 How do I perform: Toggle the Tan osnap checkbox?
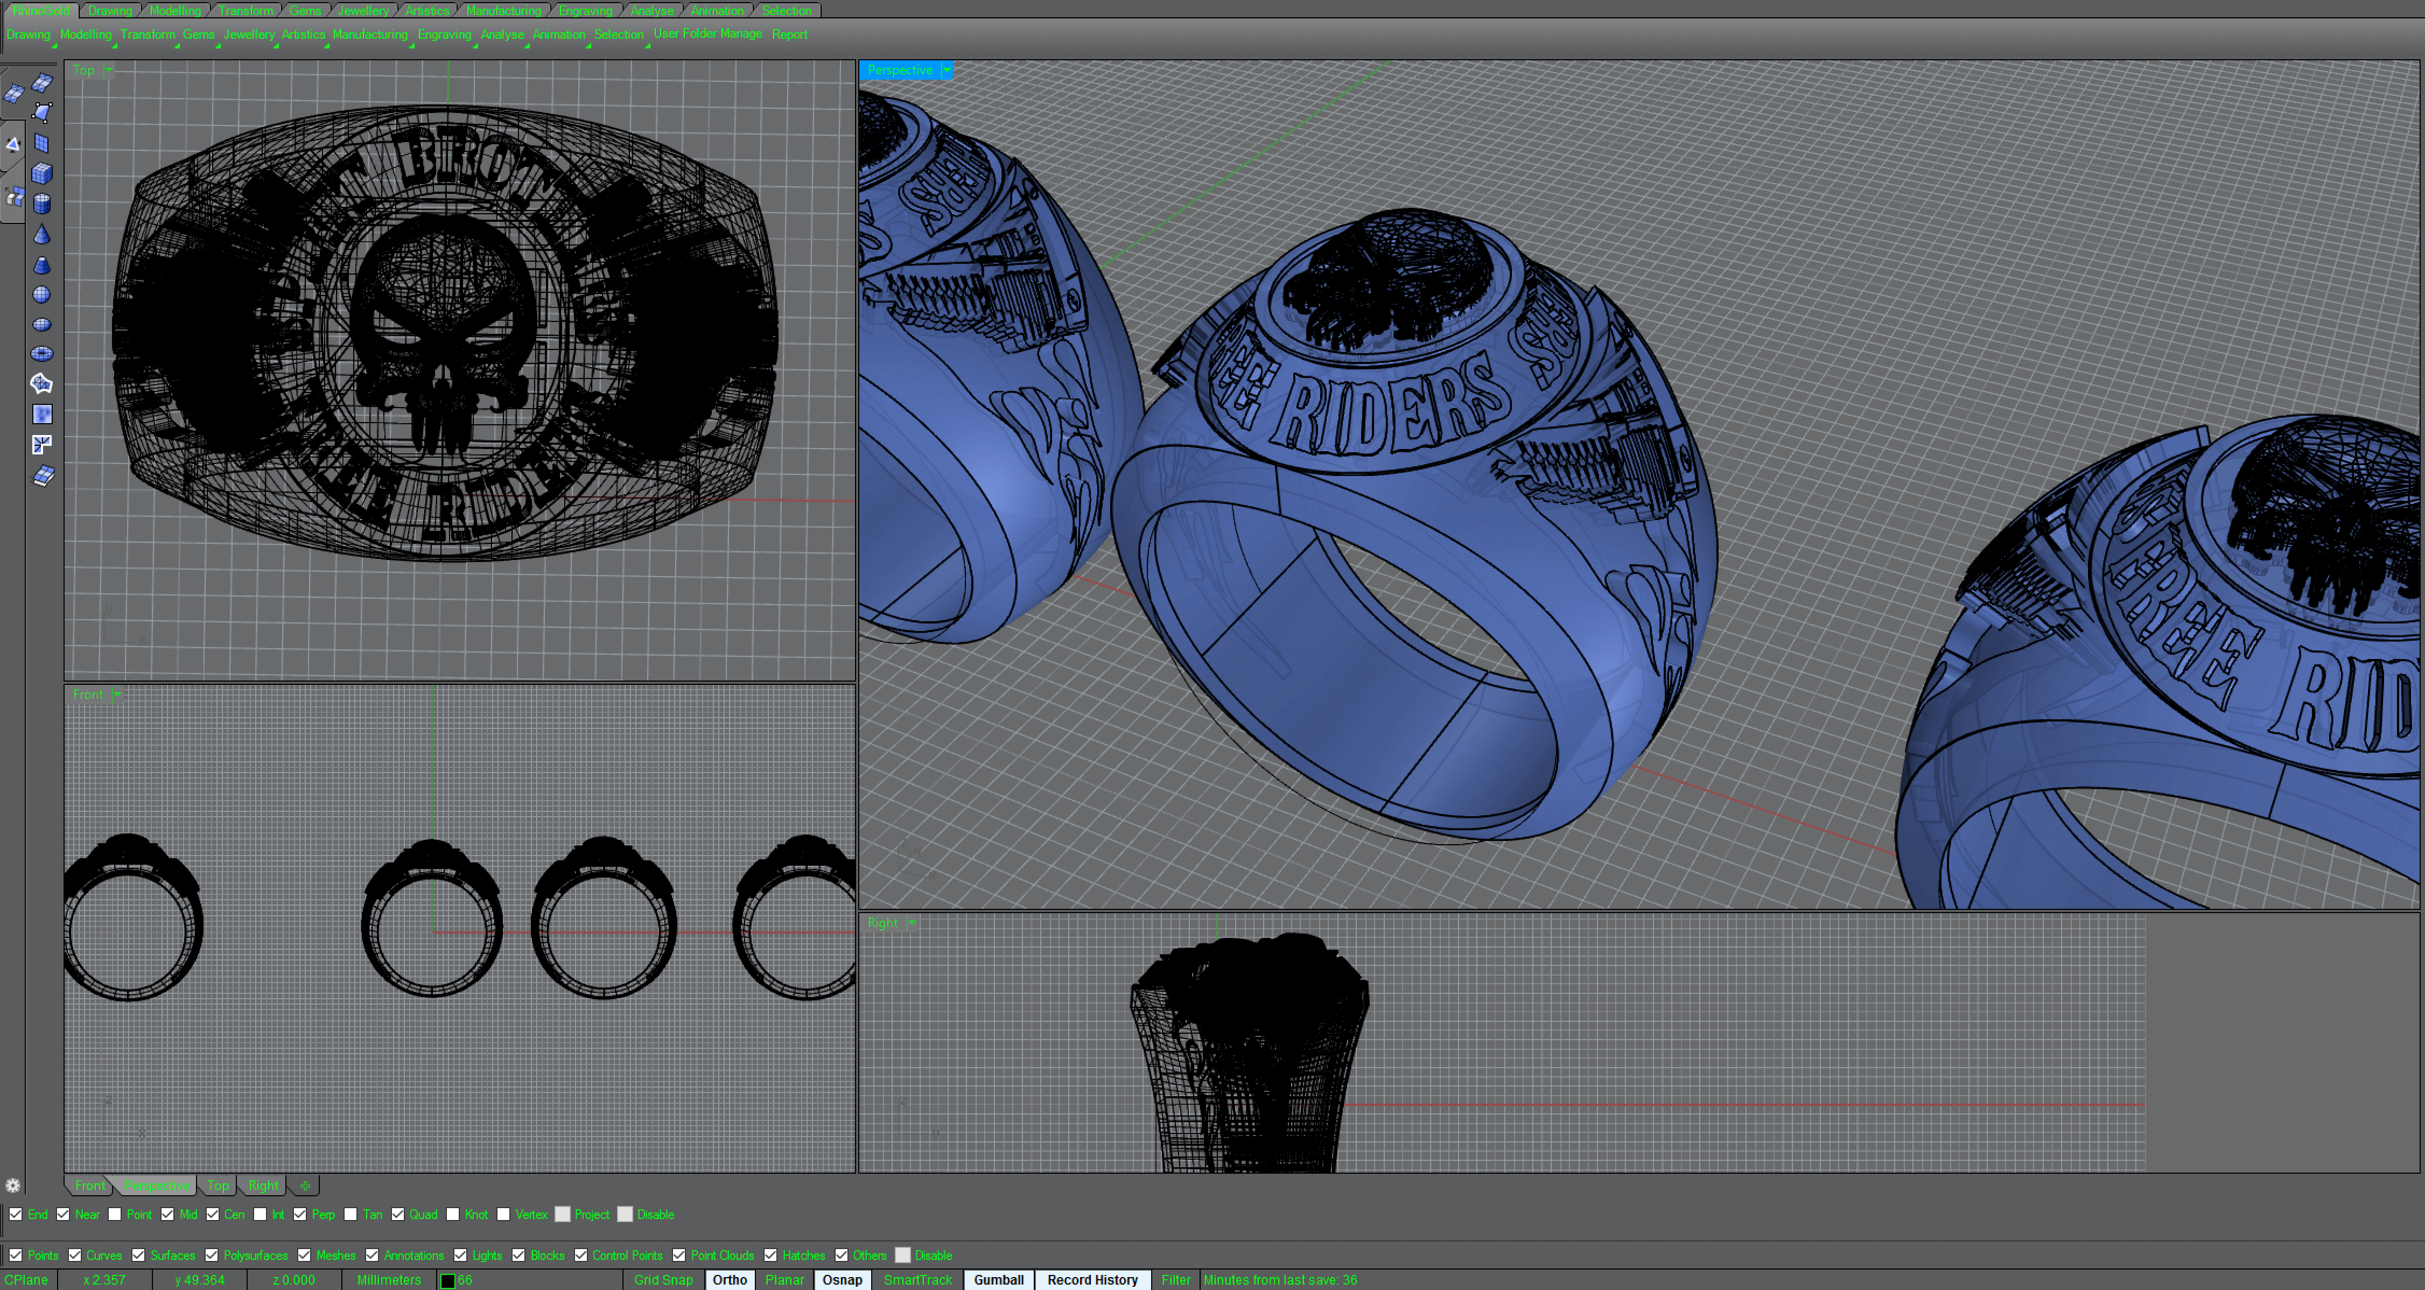coord(350,1214)
